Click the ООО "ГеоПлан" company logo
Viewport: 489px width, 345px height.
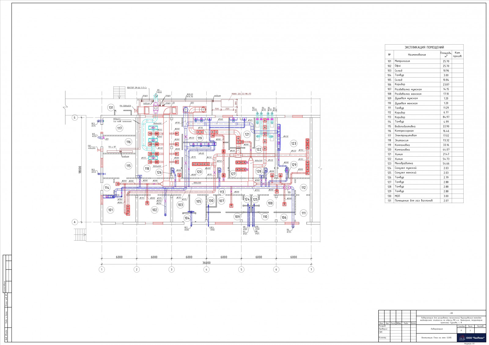coord(471,338)
